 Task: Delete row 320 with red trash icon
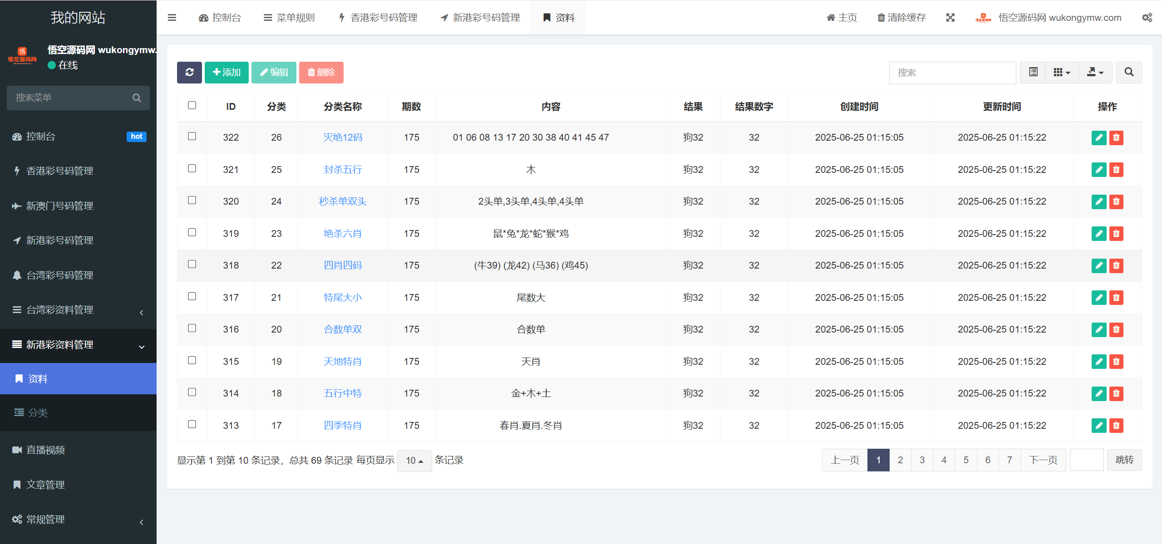tap(1116, 201)
